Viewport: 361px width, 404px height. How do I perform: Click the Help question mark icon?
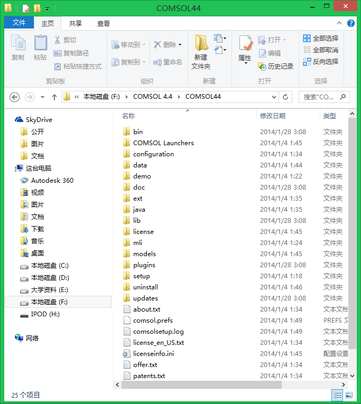click(x=350, y=23)
